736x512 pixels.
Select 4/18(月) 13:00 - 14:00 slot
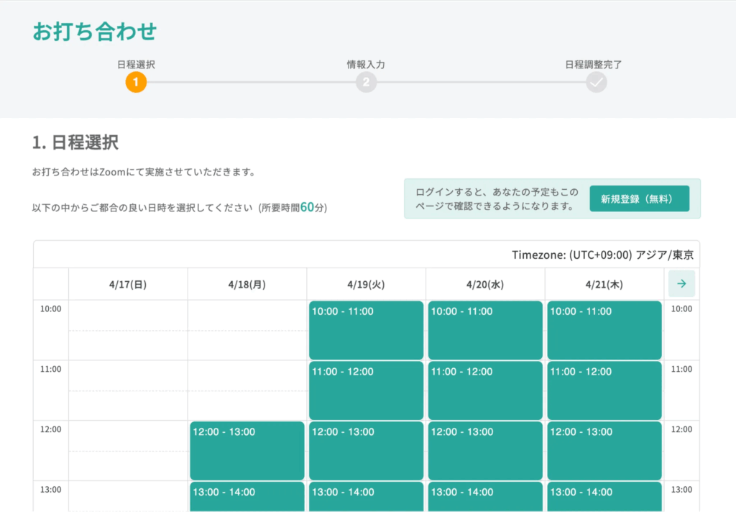[247, 497]
